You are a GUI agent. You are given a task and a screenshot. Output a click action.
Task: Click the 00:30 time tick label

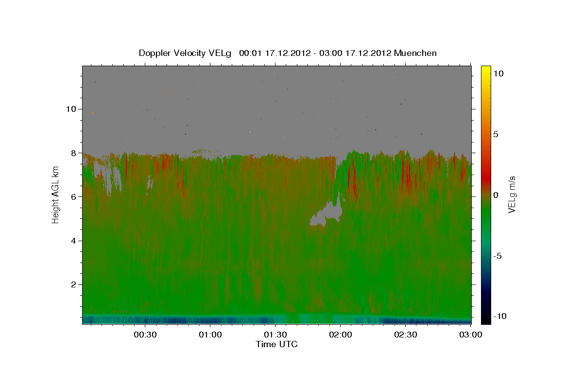pyautogui.click(x=145, y=335)
